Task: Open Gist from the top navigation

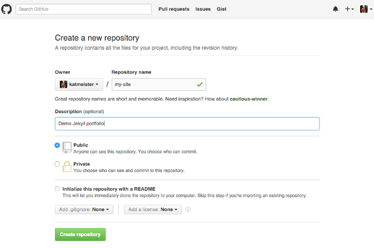Action: (x=221, y=9)
